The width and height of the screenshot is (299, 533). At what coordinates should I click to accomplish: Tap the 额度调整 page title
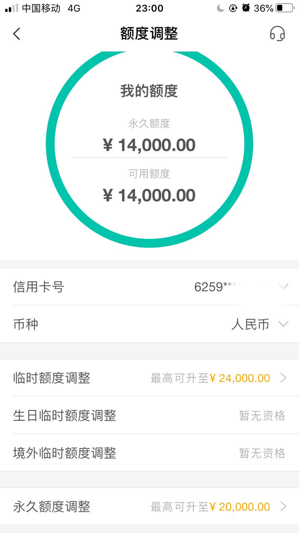click(x=149, y=34)
